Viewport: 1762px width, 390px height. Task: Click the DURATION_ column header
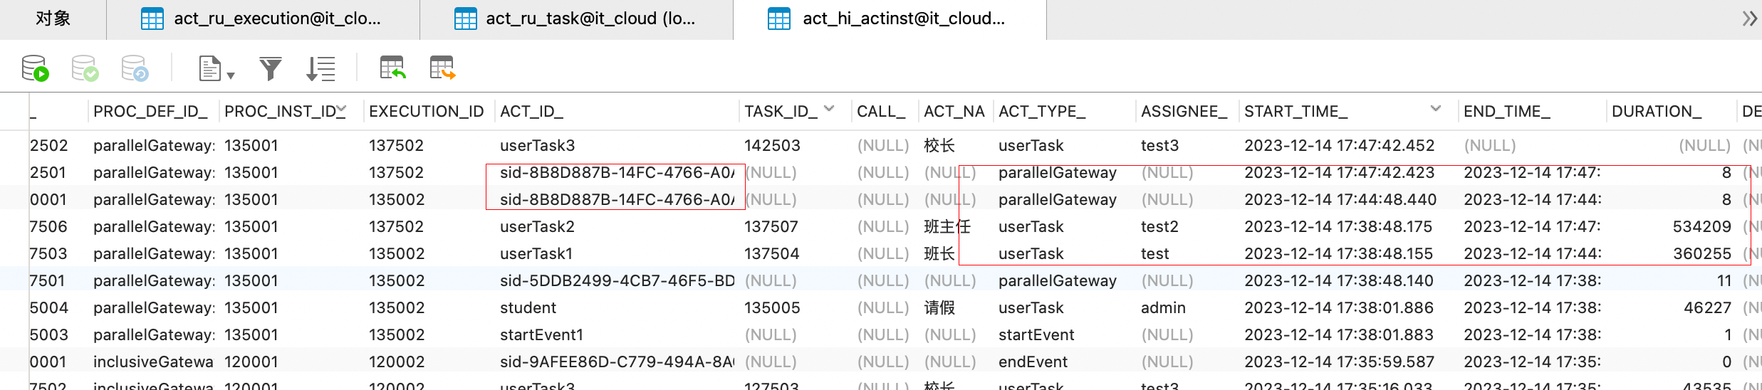click(1656, 112)
